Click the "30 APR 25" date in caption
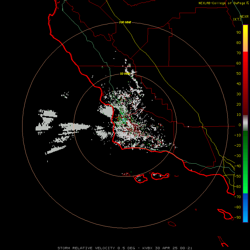 166,248
